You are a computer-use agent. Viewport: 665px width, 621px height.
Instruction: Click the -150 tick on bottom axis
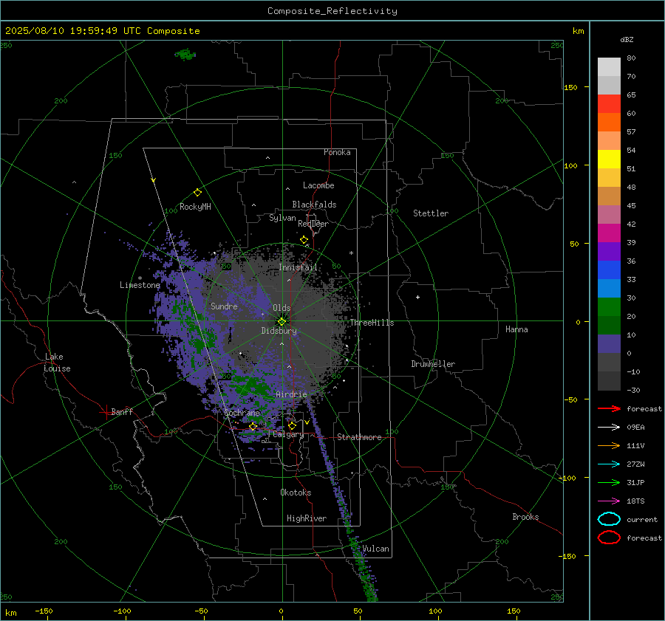[x=44, y=611]
